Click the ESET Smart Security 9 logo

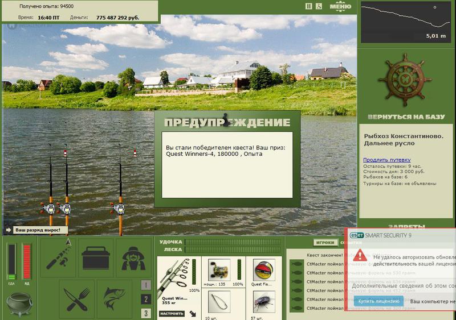coord(381,235)
